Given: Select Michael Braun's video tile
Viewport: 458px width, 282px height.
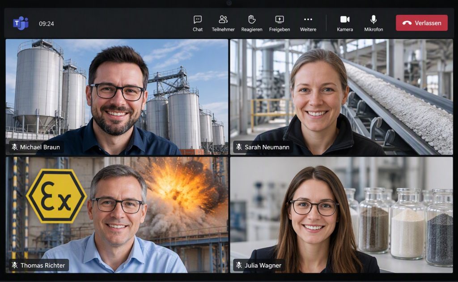Looking at the screenshot, I should [x=117, y=97].
